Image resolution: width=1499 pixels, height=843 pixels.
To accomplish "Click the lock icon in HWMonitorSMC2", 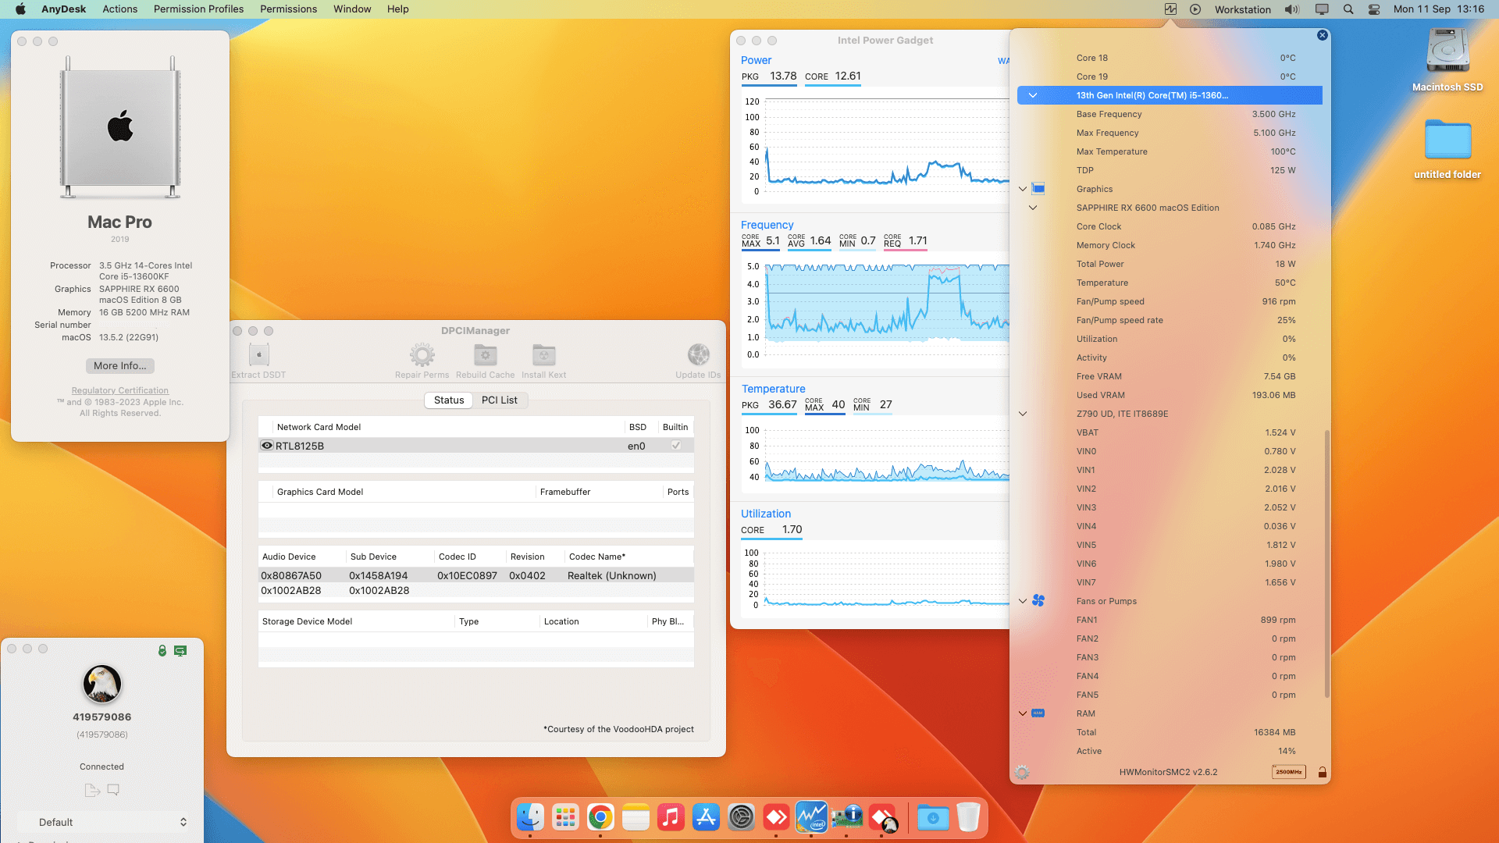I will tap(1323, 772).
